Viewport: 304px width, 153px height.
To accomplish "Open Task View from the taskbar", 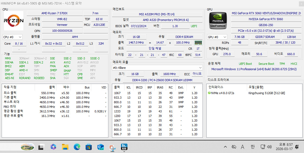I will [x=42, y=147].
